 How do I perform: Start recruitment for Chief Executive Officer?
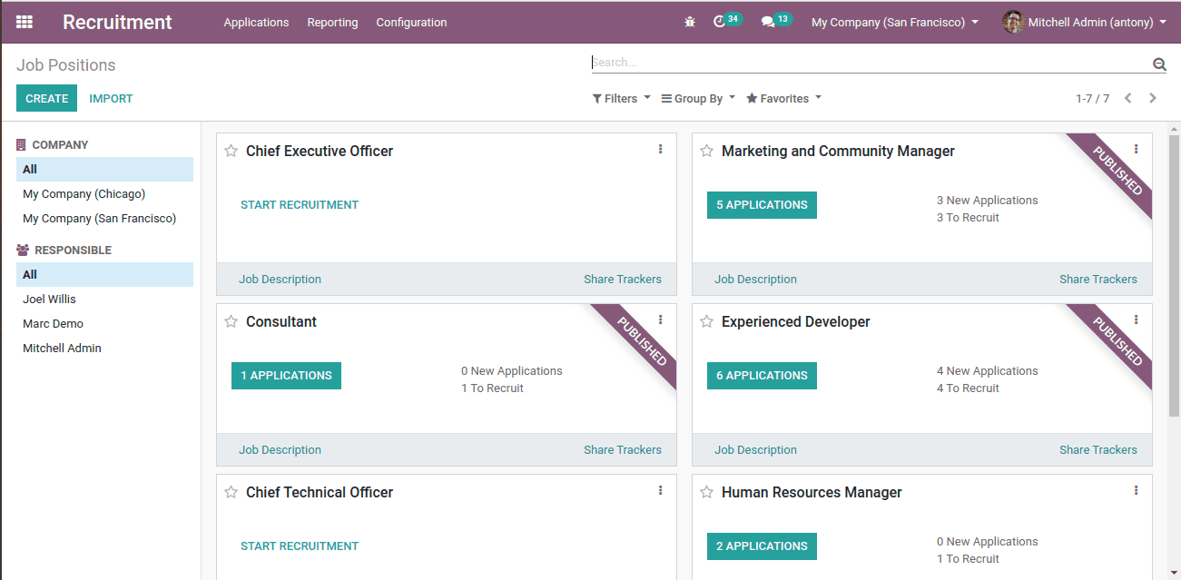(300, 205)
